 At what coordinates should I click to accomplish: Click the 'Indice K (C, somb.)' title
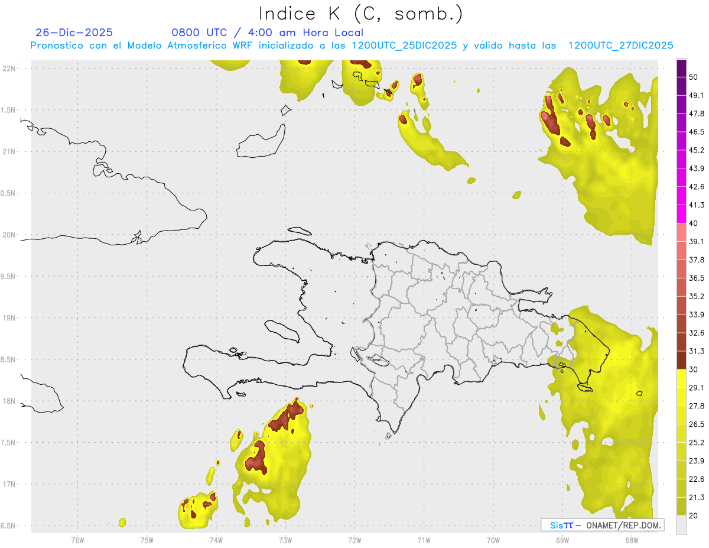pyautogui.click(x=360, y=14)
